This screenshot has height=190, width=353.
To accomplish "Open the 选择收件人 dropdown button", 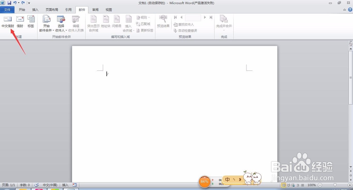I will click(61, 24).
